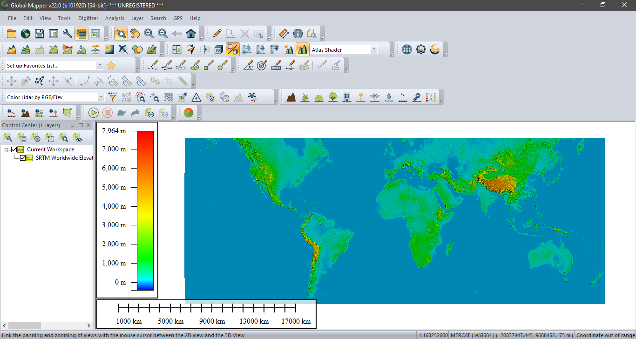This screenshot has width=636, height=339.
Task: Click the globe web icon near shader
Action: (x=407, y=49)
